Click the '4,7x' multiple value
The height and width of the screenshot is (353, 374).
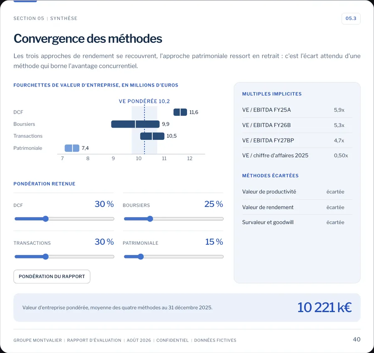click(339, 141)
